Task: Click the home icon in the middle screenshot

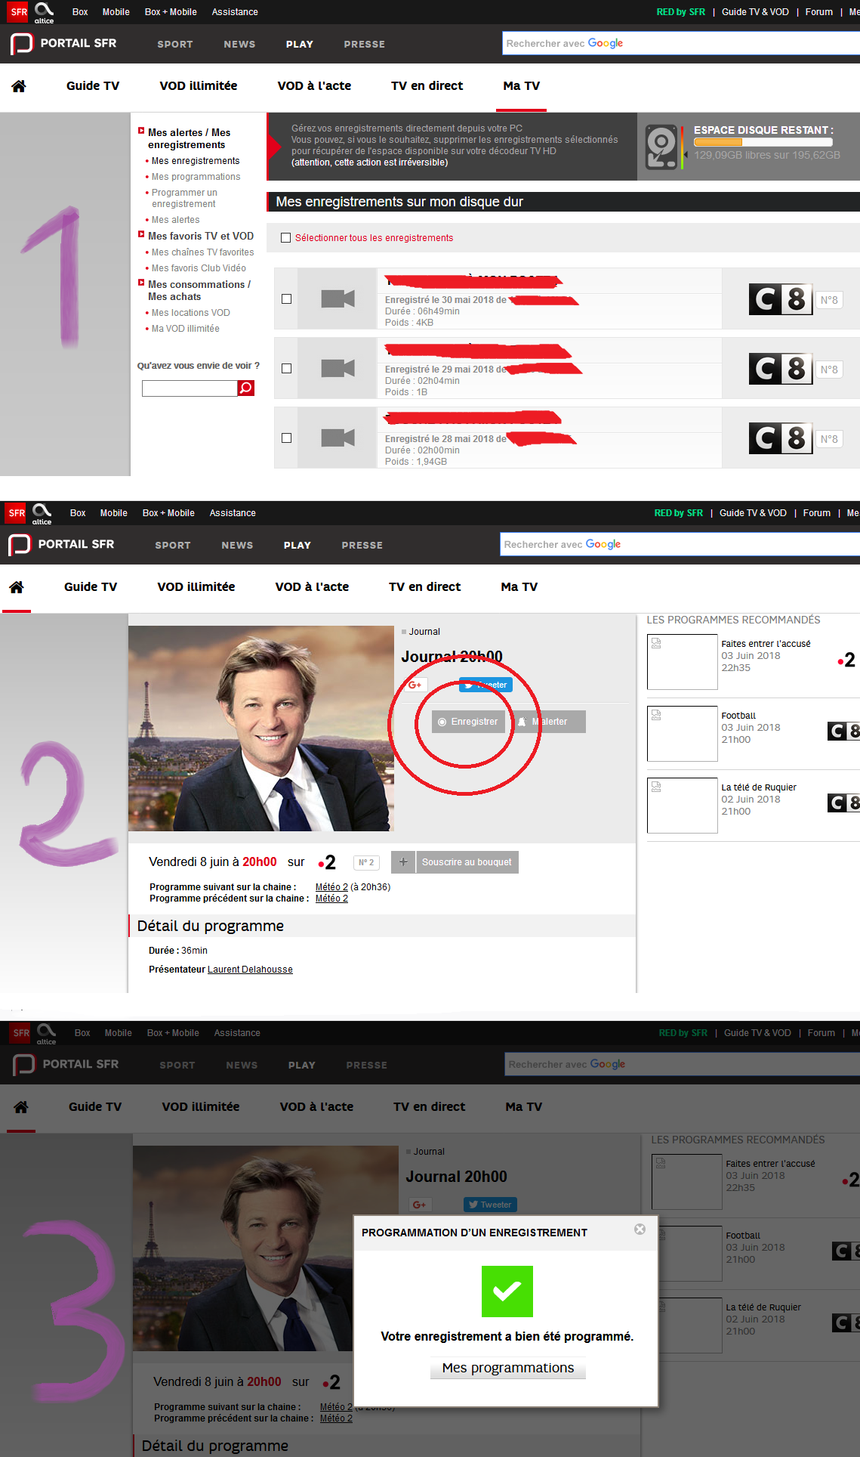Action: pyautogui.click(x=17, y=587)
